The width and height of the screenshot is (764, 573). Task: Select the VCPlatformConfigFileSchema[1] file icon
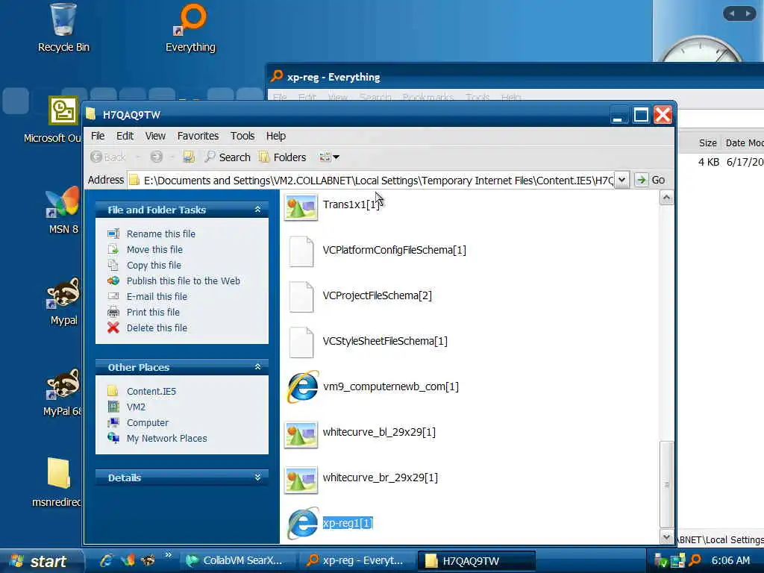click(301, 251)
